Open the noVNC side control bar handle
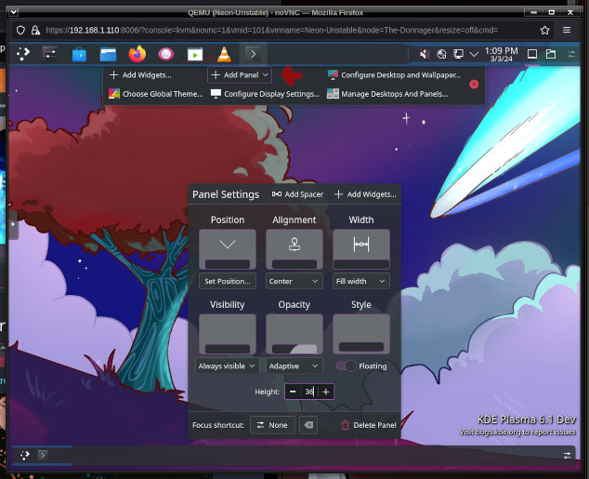Image resolution: width=589 pixels, height=479 pixels. point(14,224)
